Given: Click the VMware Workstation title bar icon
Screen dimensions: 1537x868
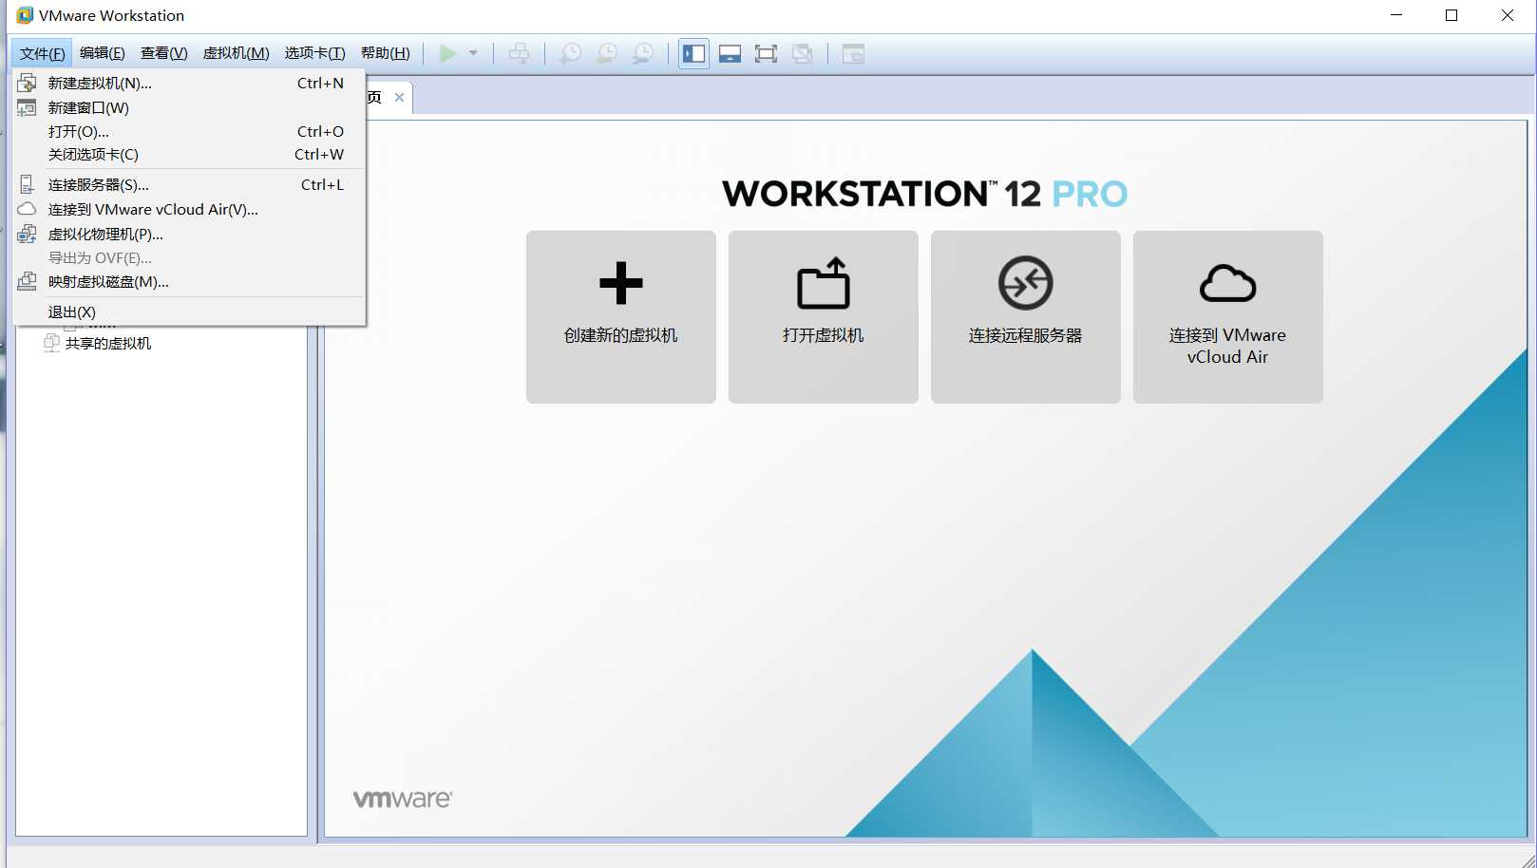Looking at the screenshot, I should click(x=25, y=15).
